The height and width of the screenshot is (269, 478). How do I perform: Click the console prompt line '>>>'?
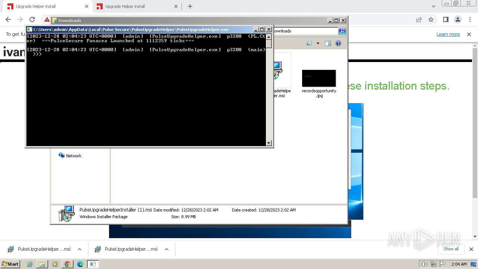[37, 54]
